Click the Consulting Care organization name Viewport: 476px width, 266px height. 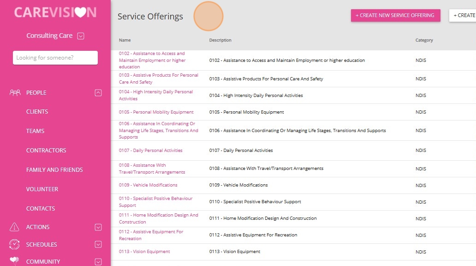(x=49, y=36)
